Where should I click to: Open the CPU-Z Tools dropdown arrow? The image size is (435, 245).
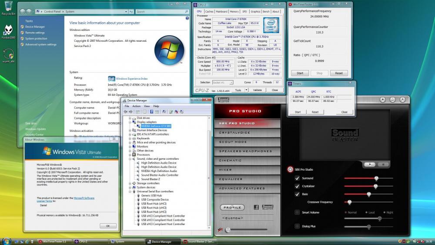pyautogui.click(x=246, y=90)
